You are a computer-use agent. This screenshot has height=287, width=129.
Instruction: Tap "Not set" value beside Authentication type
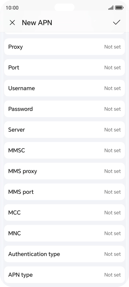(112, 254)
